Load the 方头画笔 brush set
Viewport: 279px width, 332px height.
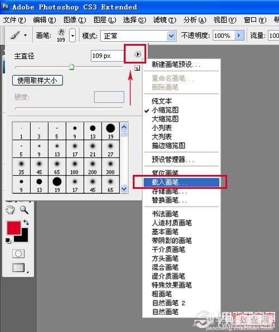165,258
